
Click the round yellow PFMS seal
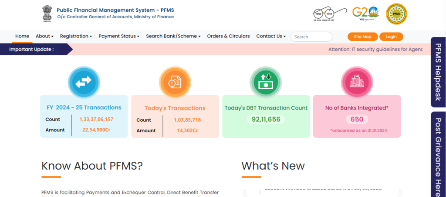(x=396, y=14)
